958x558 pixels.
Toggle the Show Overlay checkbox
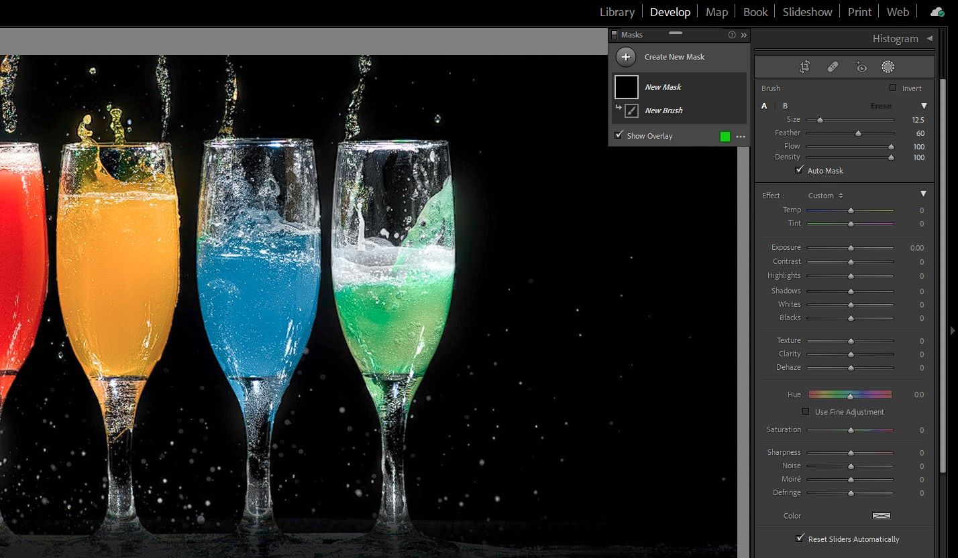[619, 135]
